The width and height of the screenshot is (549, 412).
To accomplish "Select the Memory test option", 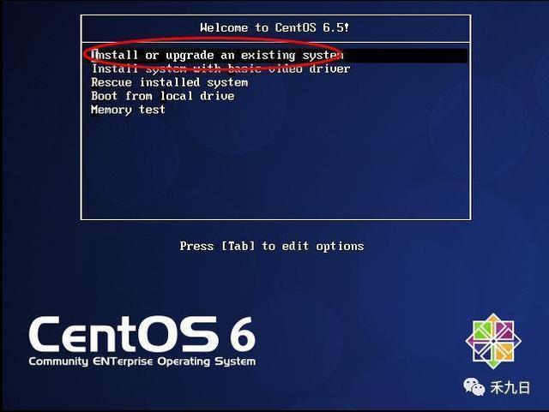I will pyautogui.click(x=128, y=110).
